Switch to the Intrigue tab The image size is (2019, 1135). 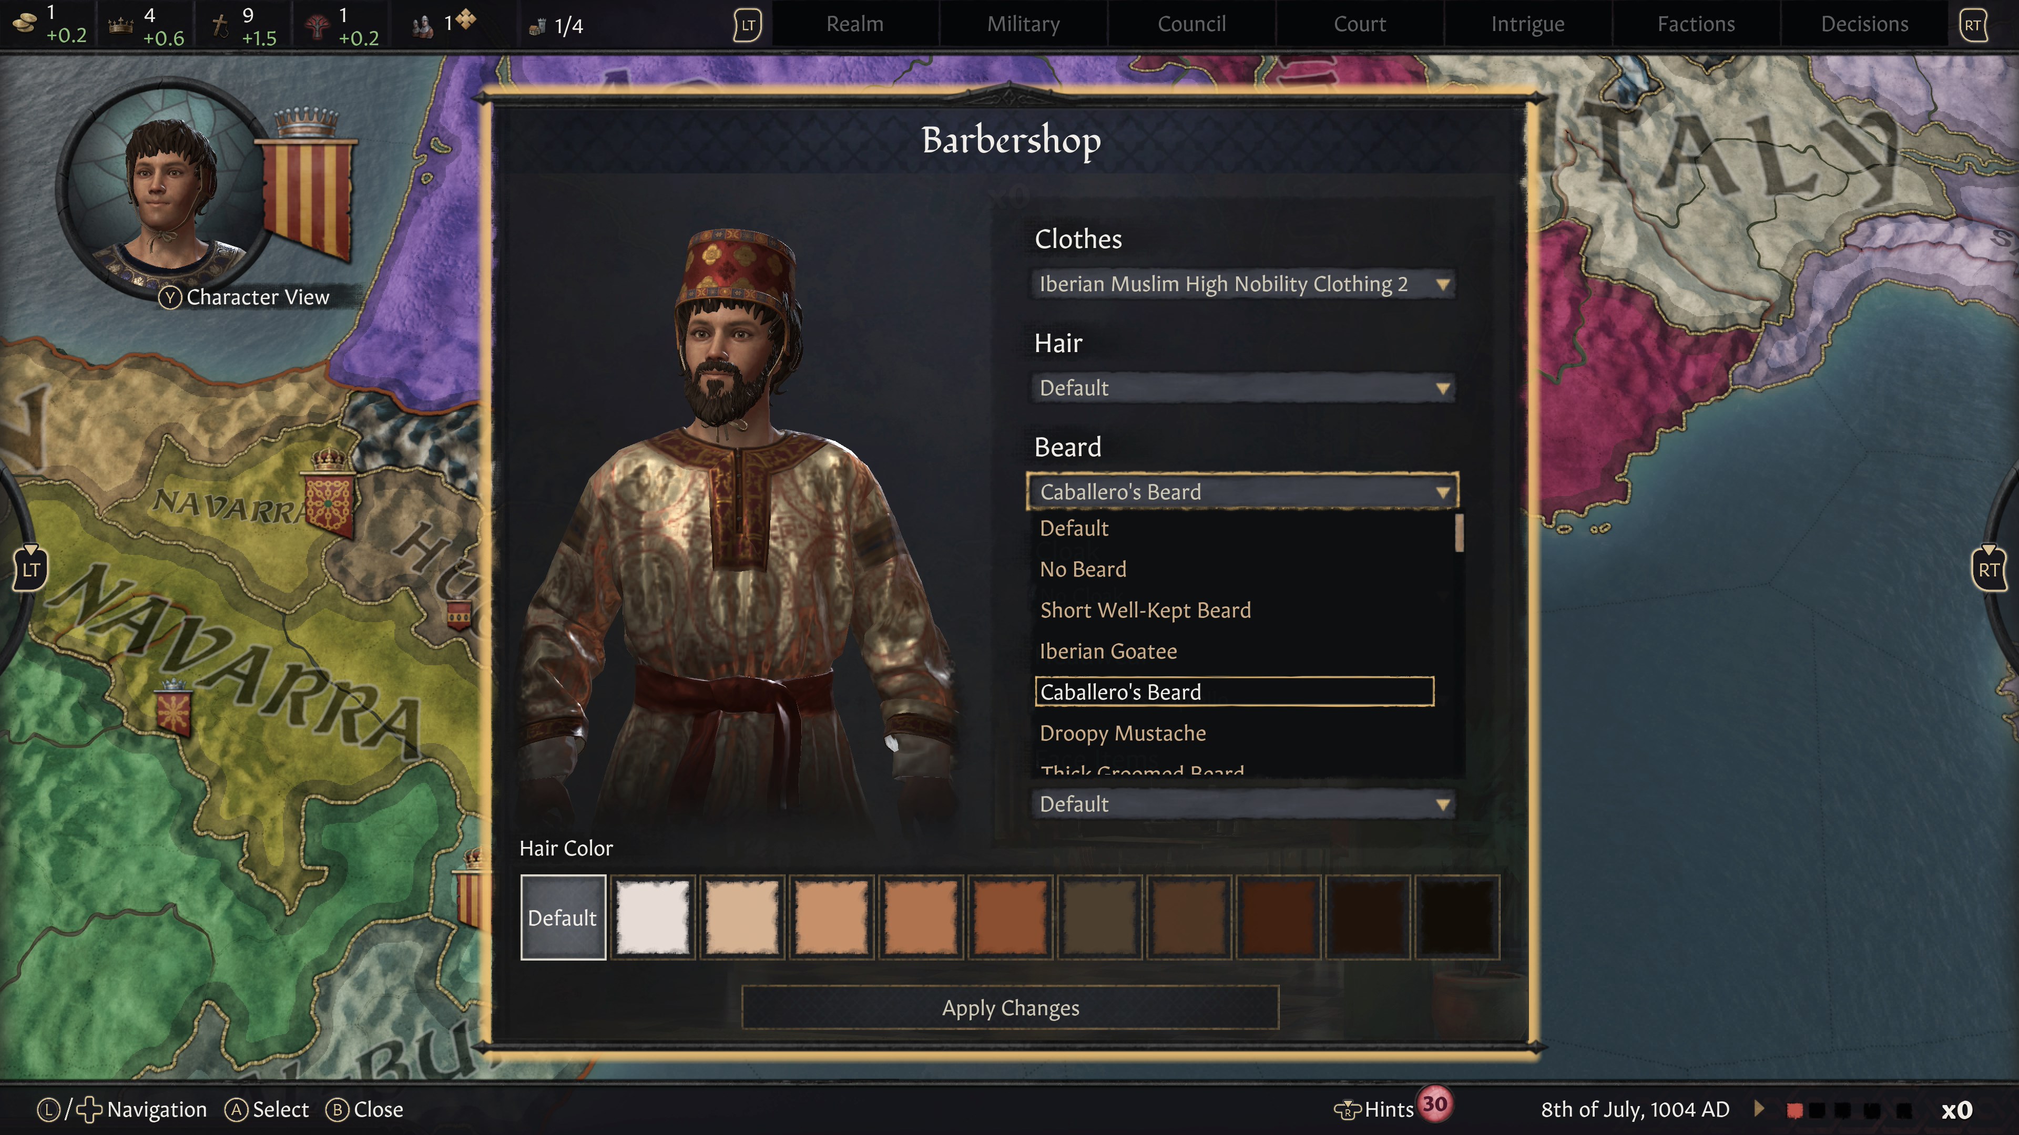[x=1527, y=24]
